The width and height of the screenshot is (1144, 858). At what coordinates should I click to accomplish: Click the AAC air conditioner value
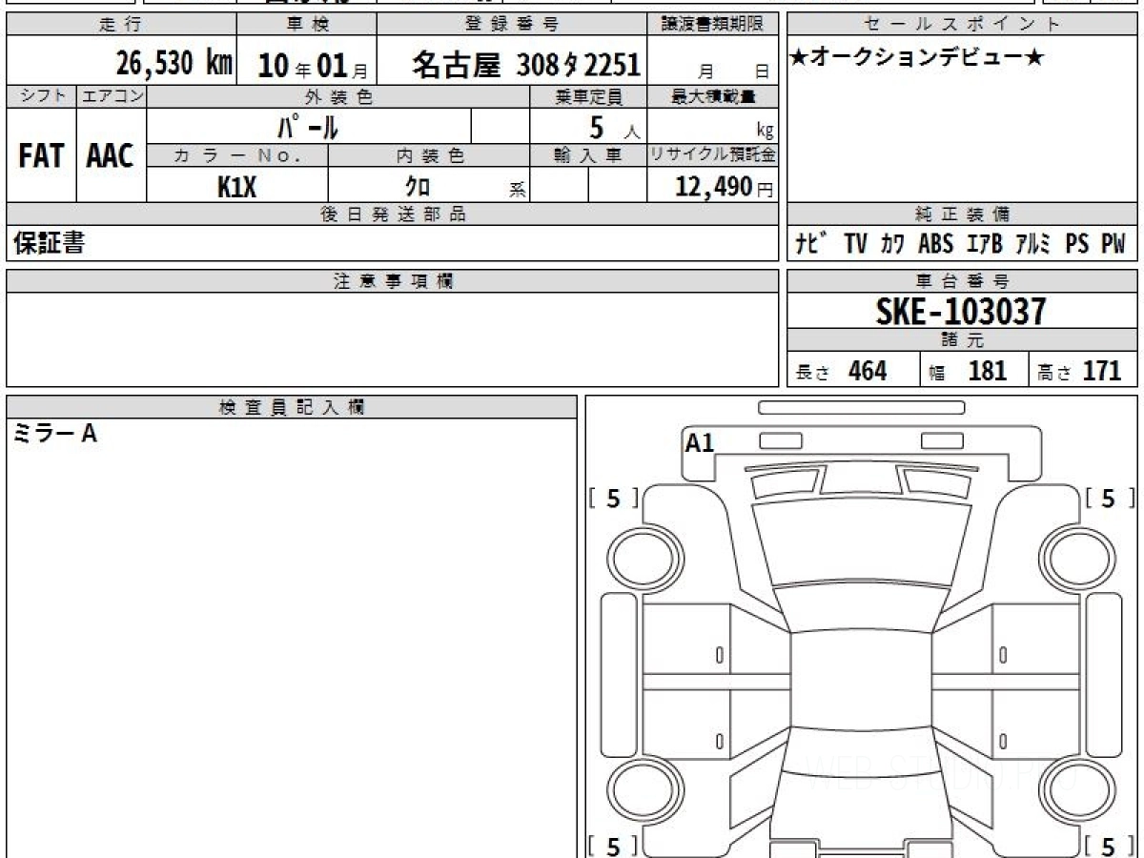111,156
